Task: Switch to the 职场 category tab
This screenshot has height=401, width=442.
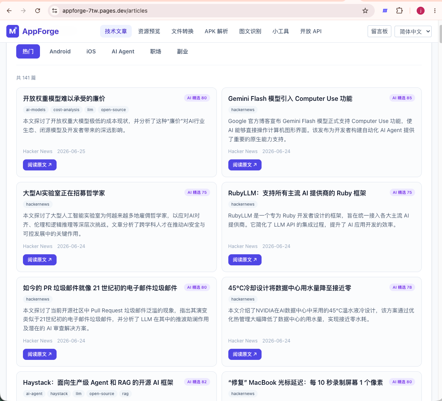Action: pyautogui.click(x=156, y=51)
